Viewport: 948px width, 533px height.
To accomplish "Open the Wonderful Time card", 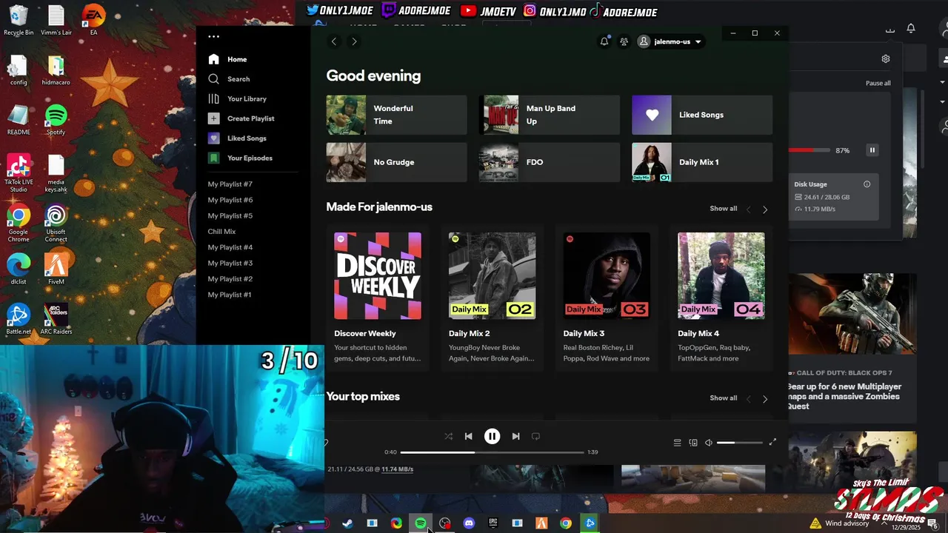I will (x=396, y=115).
